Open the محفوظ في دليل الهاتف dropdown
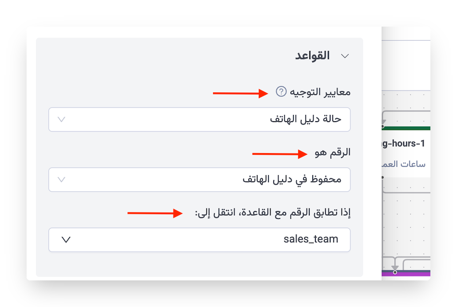The height and width of the screenshot is (307, 457). (x=199, y=179)
